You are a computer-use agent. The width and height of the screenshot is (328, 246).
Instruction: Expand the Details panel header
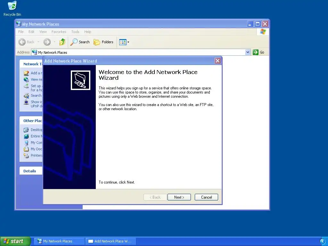pyautogui.click(x=31, y=171)
